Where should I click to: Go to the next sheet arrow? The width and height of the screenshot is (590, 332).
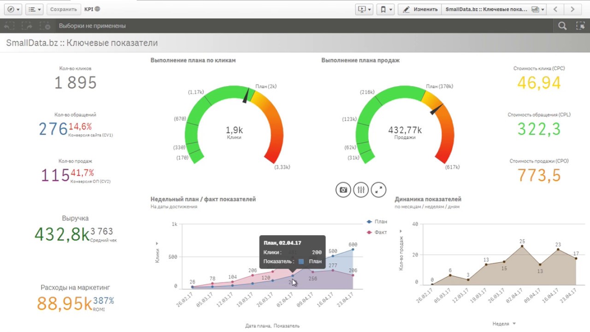(x=572, y=9)
